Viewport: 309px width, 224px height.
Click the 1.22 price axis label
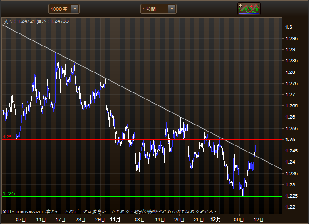[x=290, y=207]
